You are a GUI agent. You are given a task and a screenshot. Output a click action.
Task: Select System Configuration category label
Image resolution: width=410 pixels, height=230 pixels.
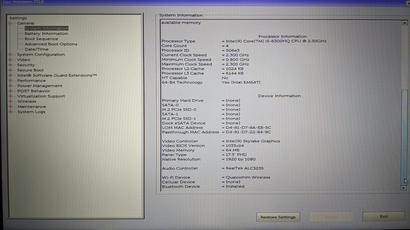tap(41, 54)
